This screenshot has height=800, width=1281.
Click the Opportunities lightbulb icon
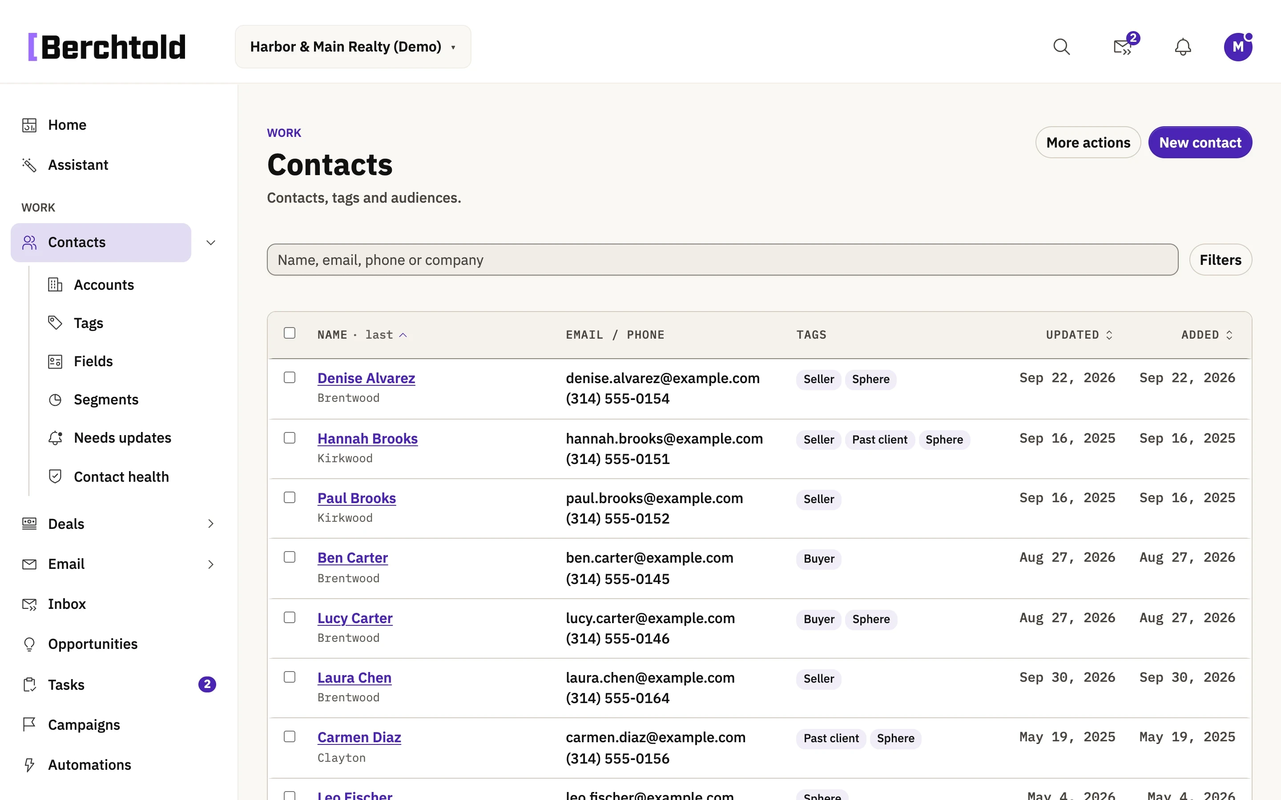click(x=30, y=644)
